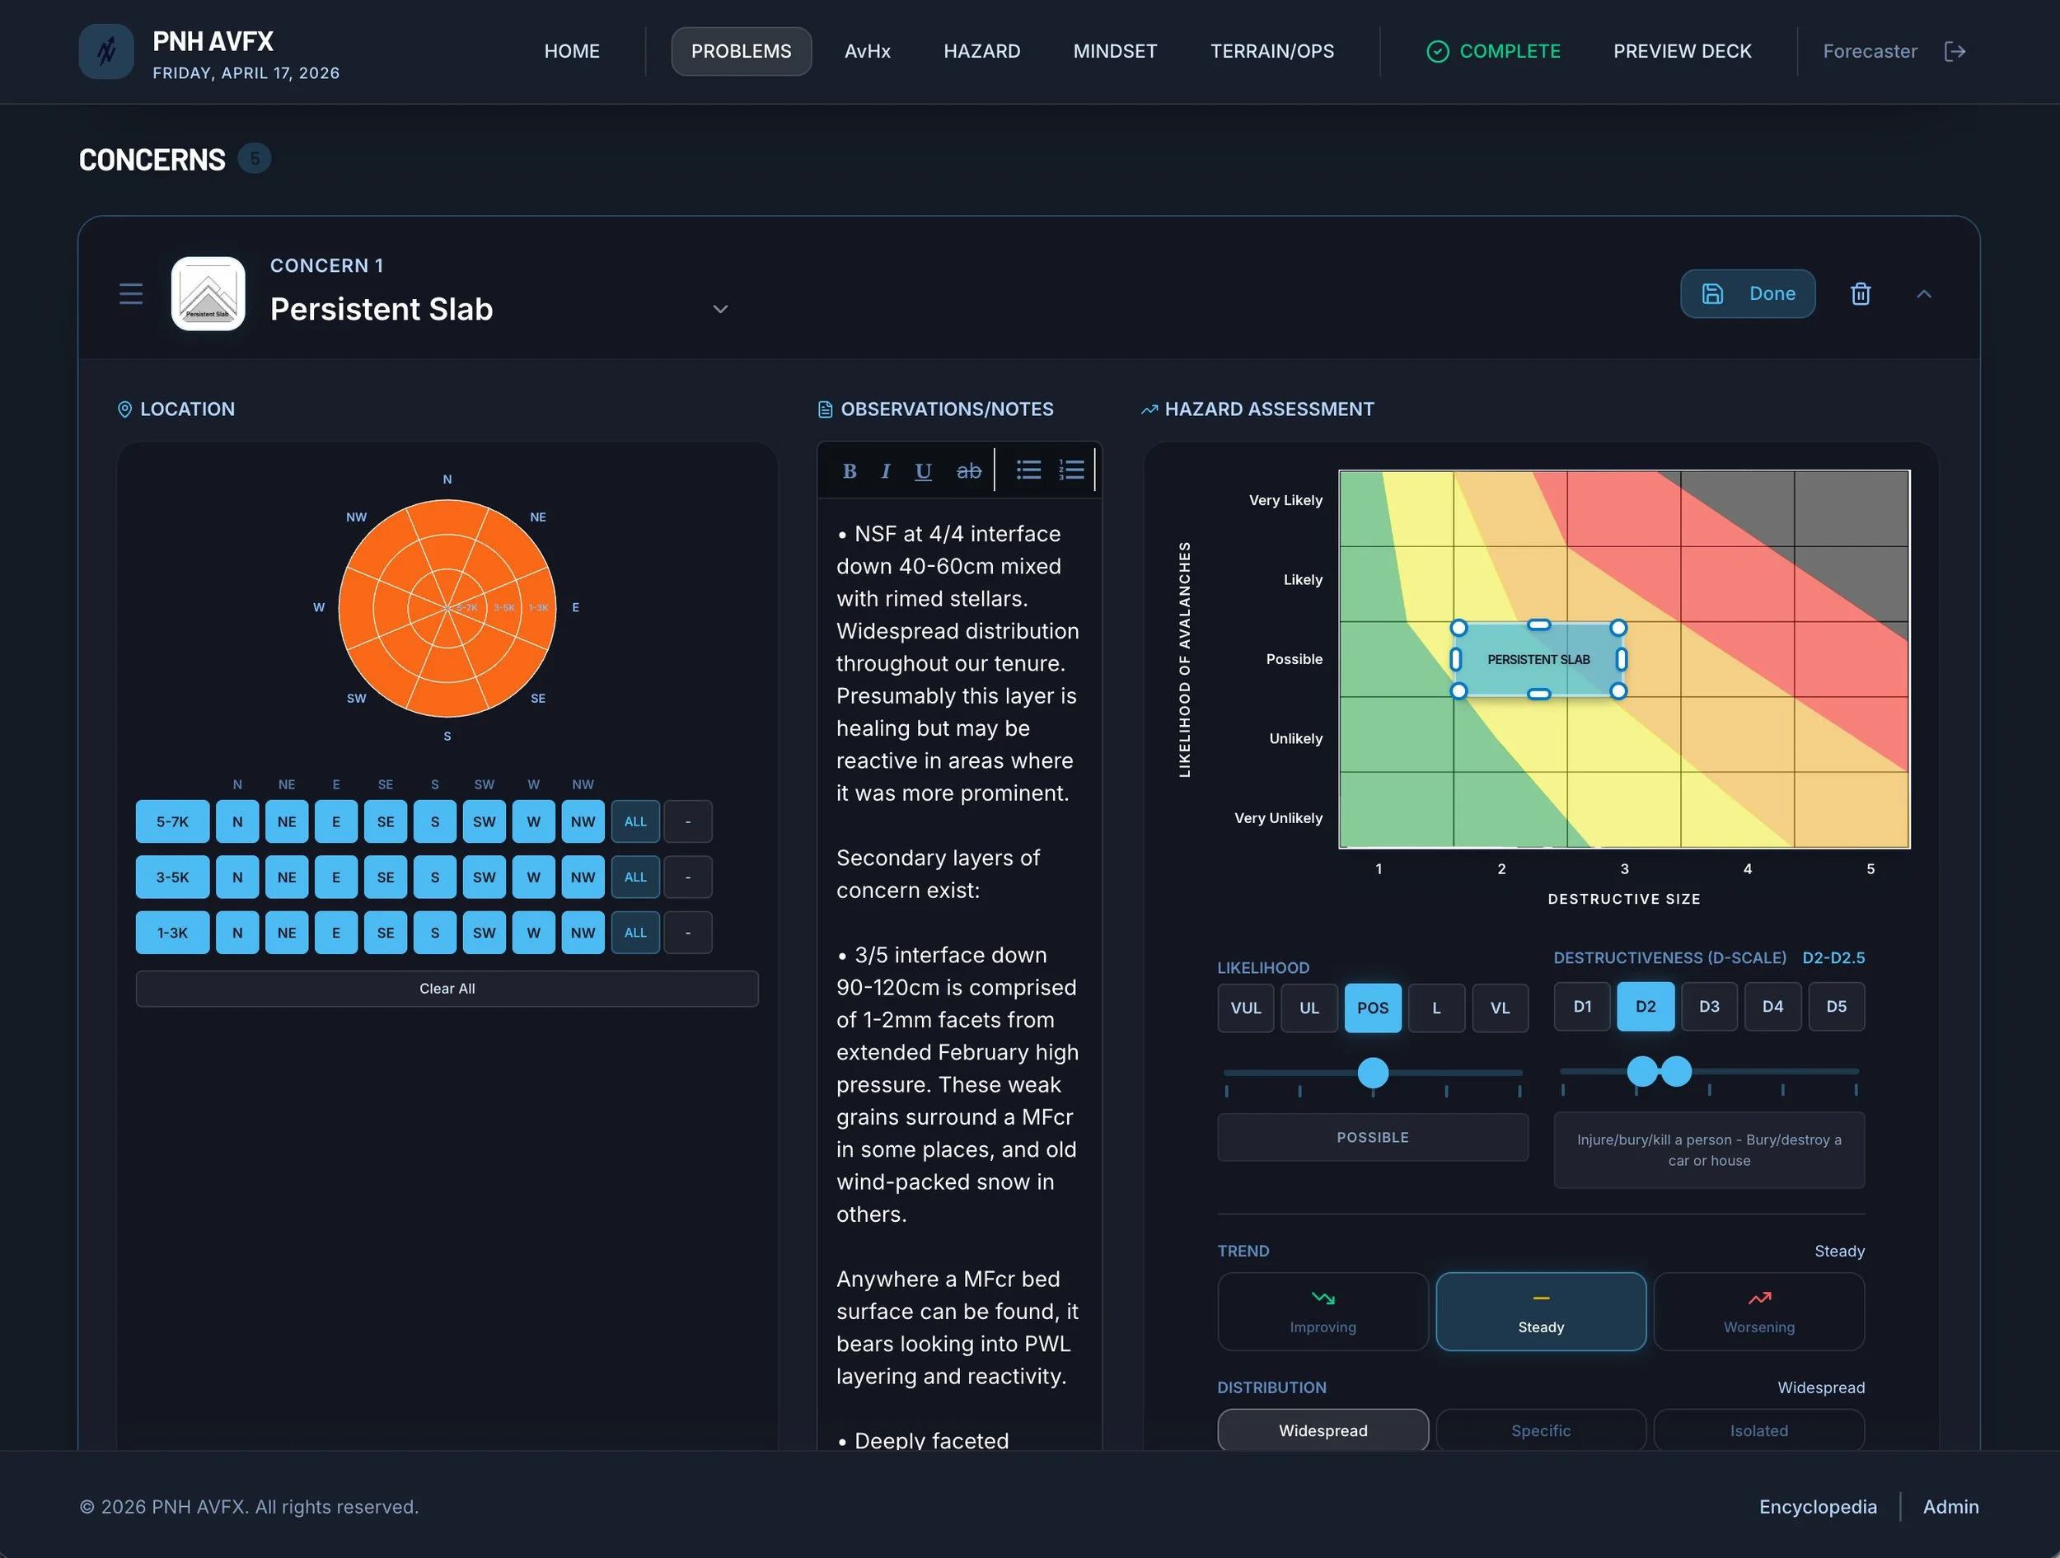
Task: Open the HAZARD tab
Action: point(981,51)
